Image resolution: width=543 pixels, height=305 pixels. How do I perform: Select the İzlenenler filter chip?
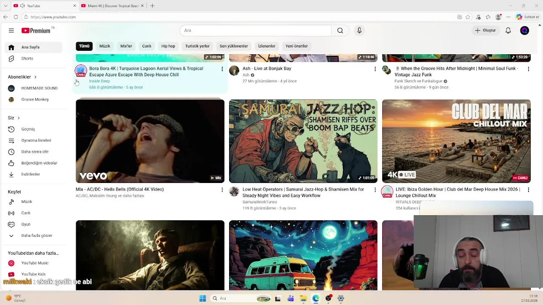pos(267,46)
